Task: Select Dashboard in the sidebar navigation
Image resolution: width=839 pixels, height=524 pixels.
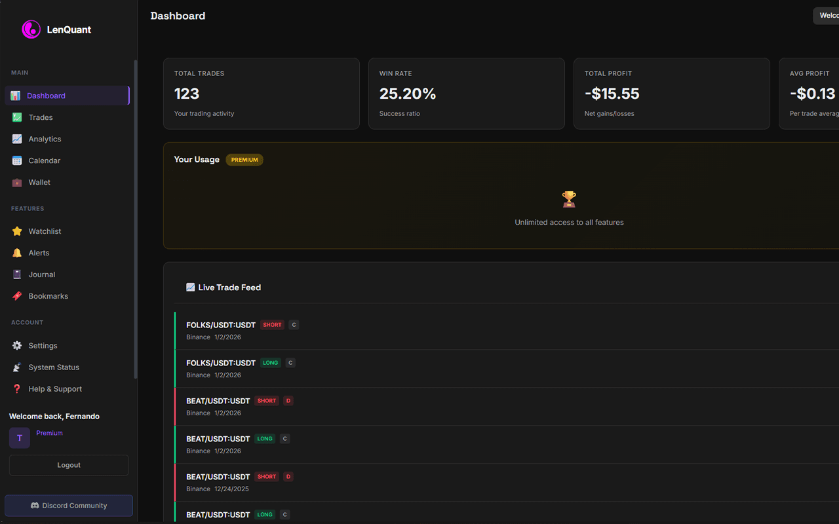Action: 46,95
